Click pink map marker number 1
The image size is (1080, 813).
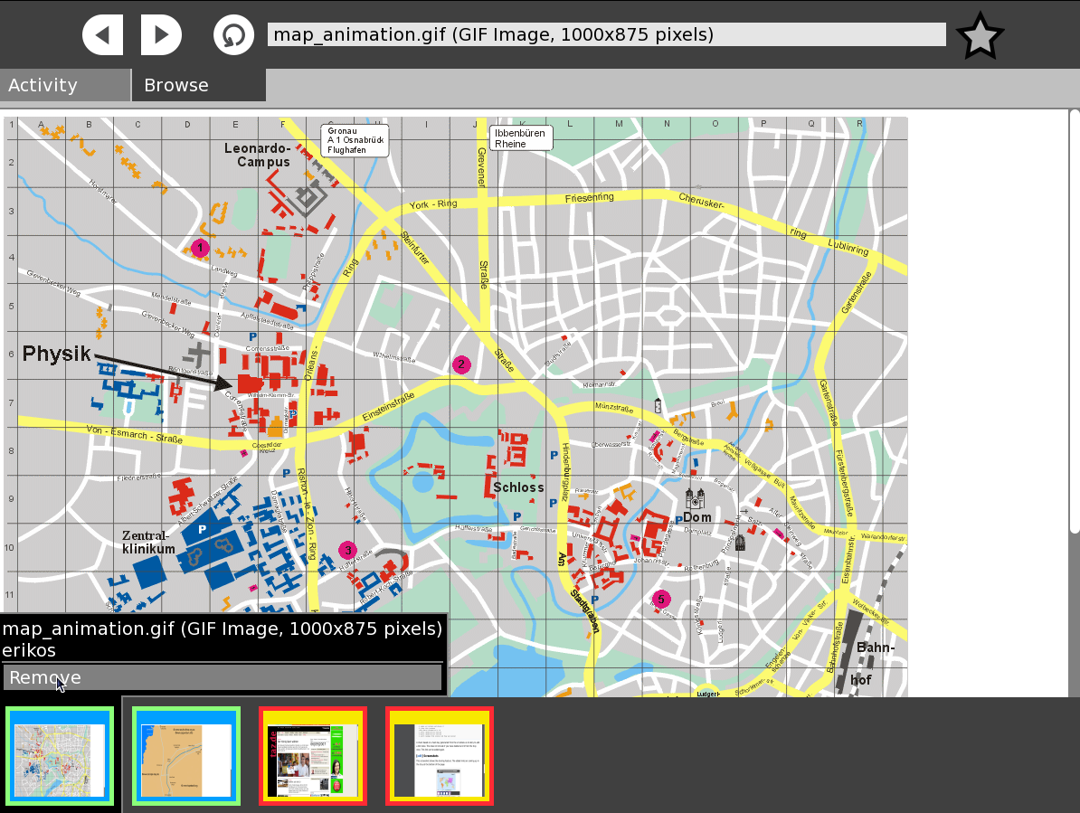201,248
